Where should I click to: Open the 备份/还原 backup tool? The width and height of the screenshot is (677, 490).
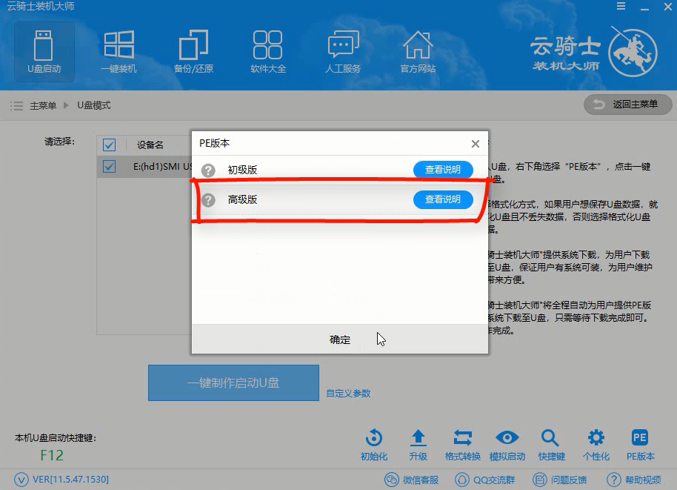pos(193,50)
